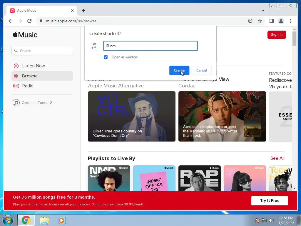Click the Listen Now play circle icon
Image resolution: width=301 pixels, height=226 pixels.
tap(16, 66)
